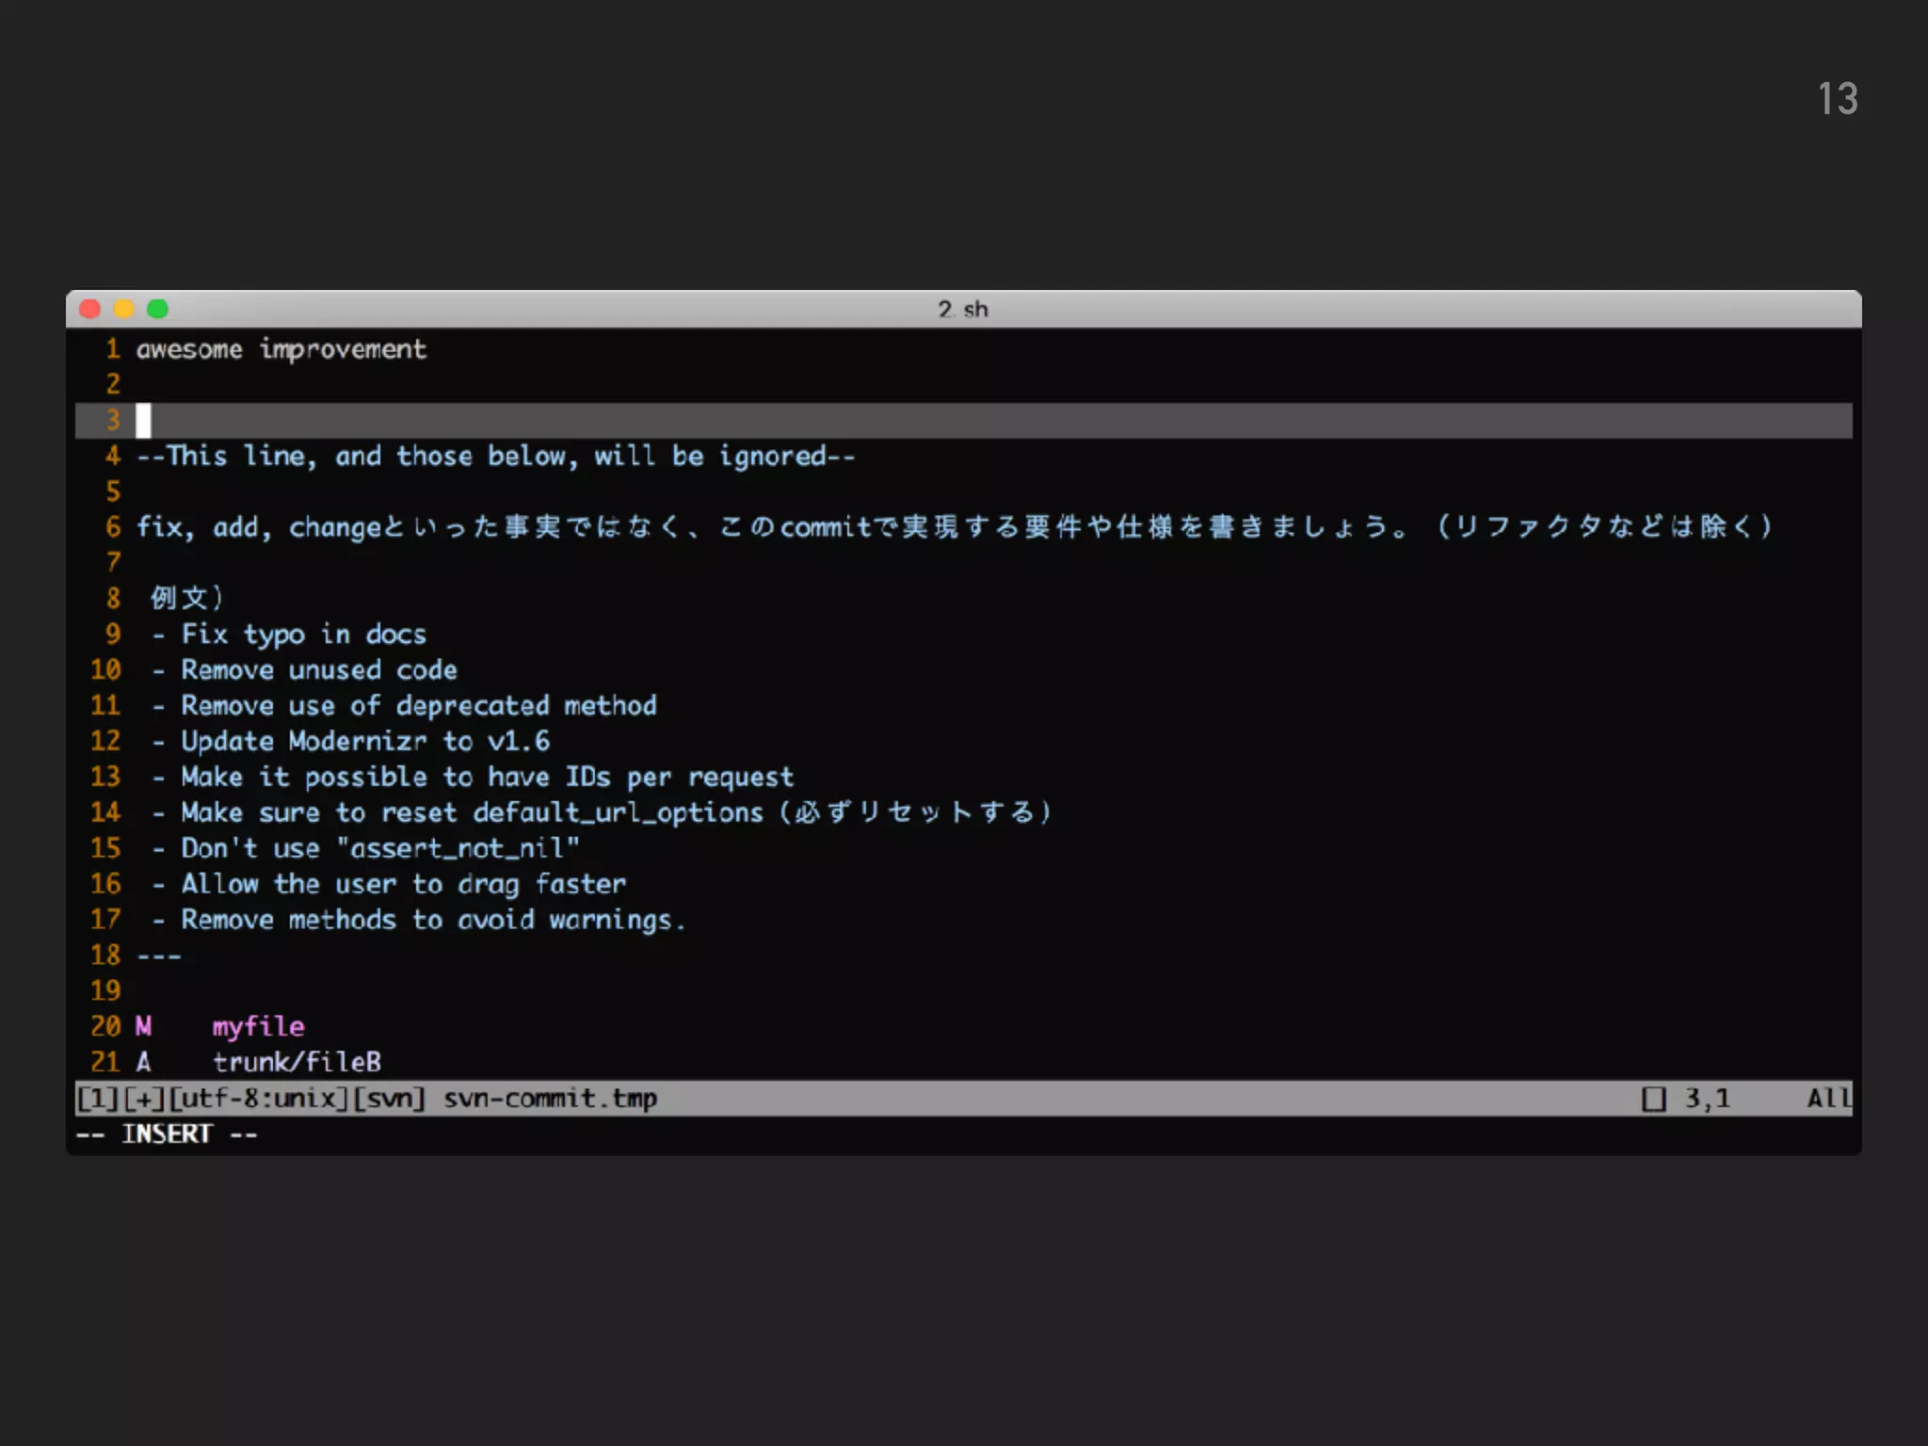Click the 'Fix typo in docs' line
The height and width of the screenshot is (1446, 1928).
pos(303,635)
